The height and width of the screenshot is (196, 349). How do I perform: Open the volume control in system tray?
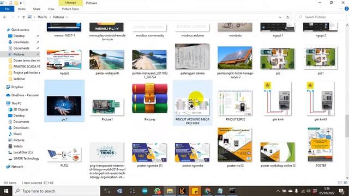pyautogui.click(x=308, y=191)
